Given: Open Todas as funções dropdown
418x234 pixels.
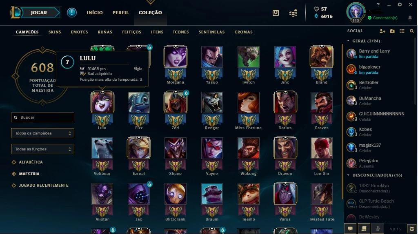Looking at the screenshot, I should (42, 149).
